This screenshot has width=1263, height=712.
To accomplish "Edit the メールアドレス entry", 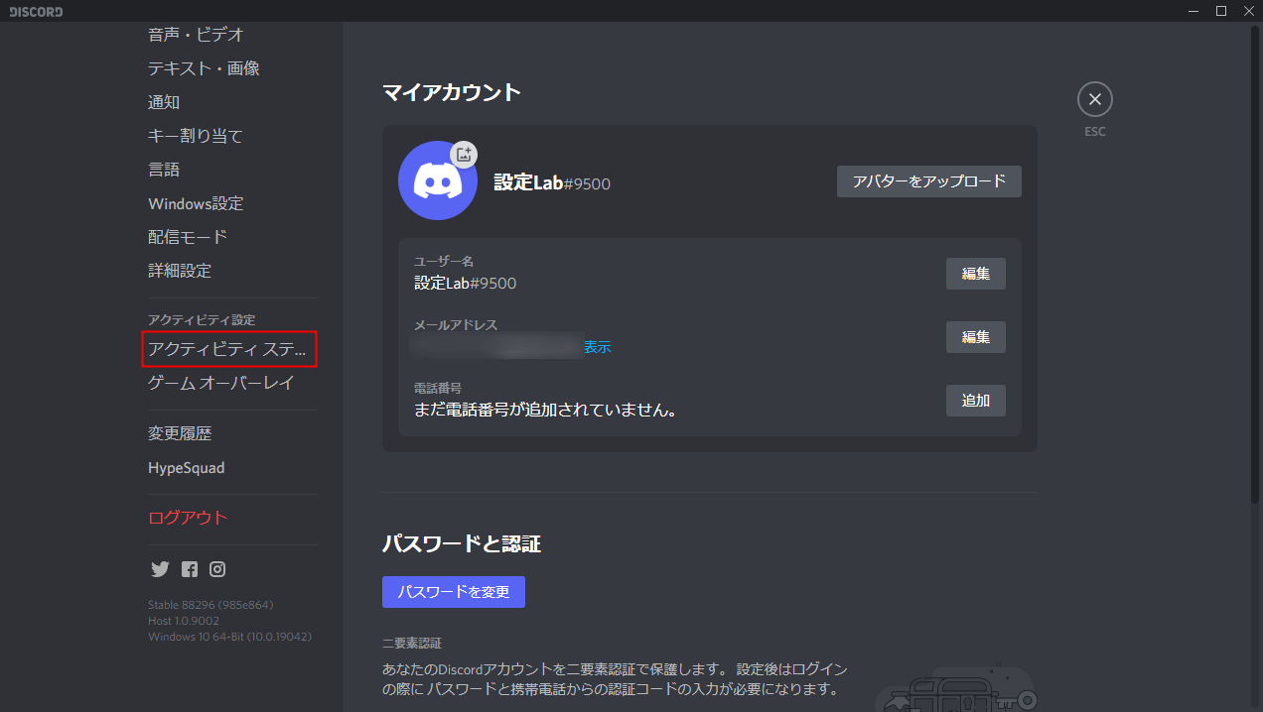I will click(x=976, y=337).
